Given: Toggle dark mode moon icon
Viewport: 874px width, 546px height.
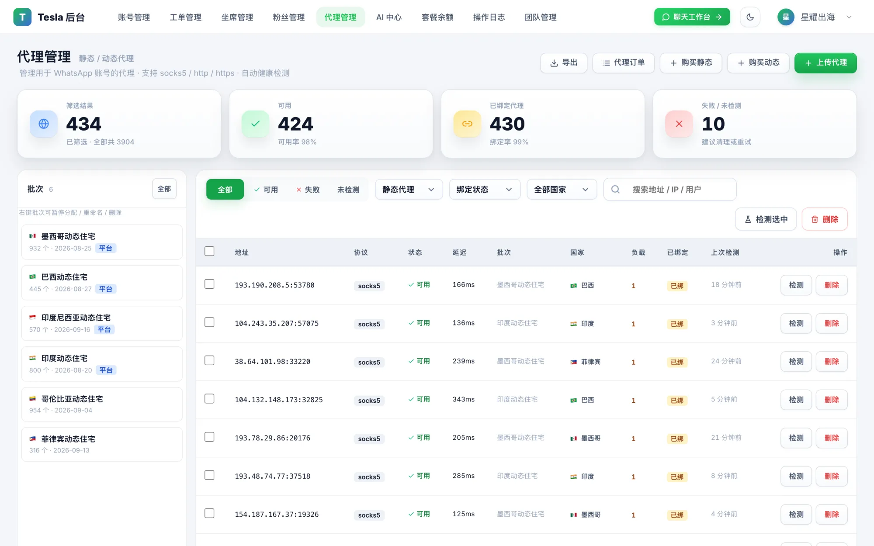Looking at the screenshot, I should 750,17.
